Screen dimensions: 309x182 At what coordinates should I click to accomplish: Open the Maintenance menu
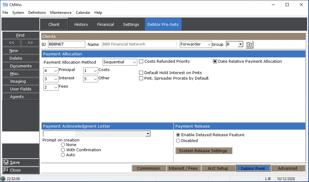pyautogui.click(x=61, y=13)
